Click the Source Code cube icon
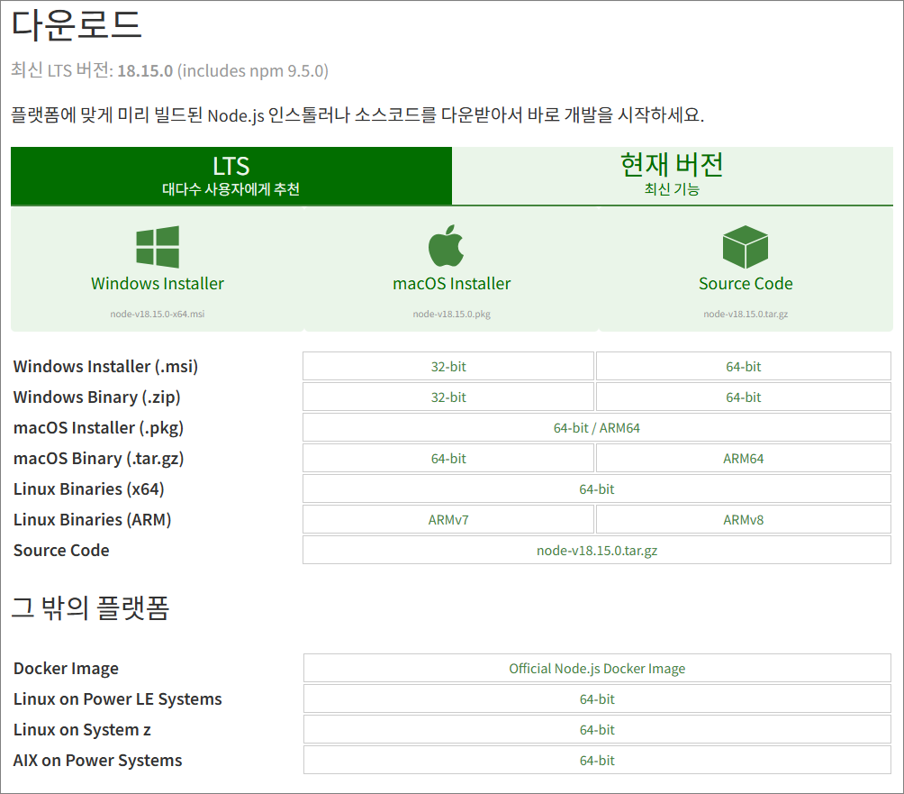Screen dimensions: 904x794 tap(746, 247)
